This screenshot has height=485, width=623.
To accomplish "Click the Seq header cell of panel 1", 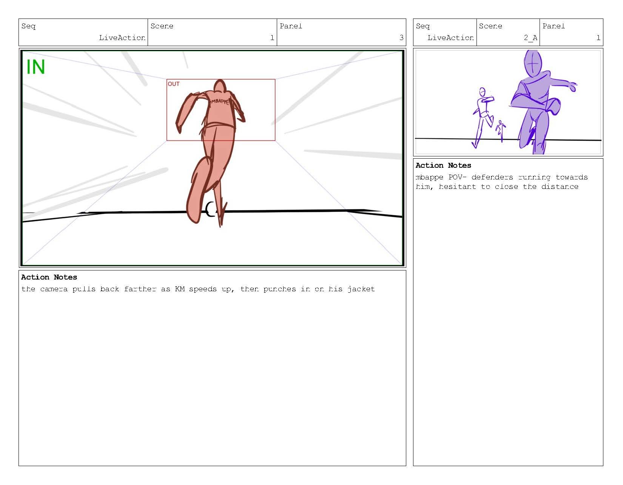I will [x=28, y=26].
